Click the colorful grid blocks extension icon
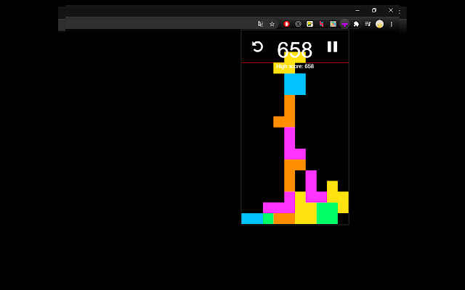Viewport: 465px width, 290px height. point(333,24)
